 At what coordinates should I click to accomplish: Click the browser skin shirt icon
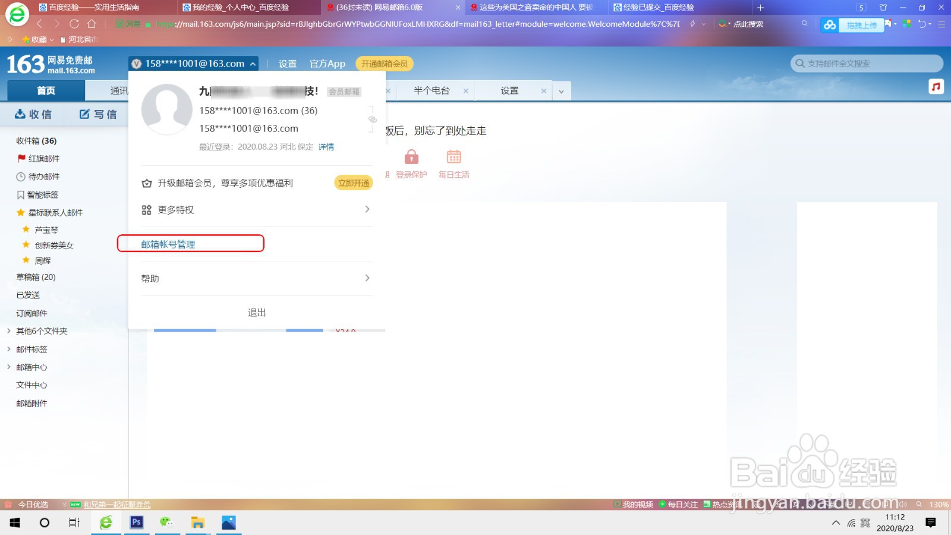click(883, 8)
